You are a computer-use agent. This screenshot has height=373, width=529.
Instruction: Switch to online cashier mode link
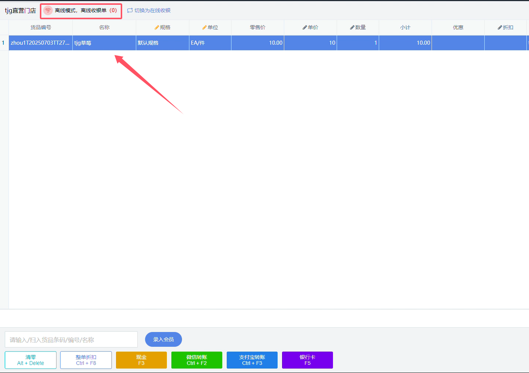(x=152, y=10)
